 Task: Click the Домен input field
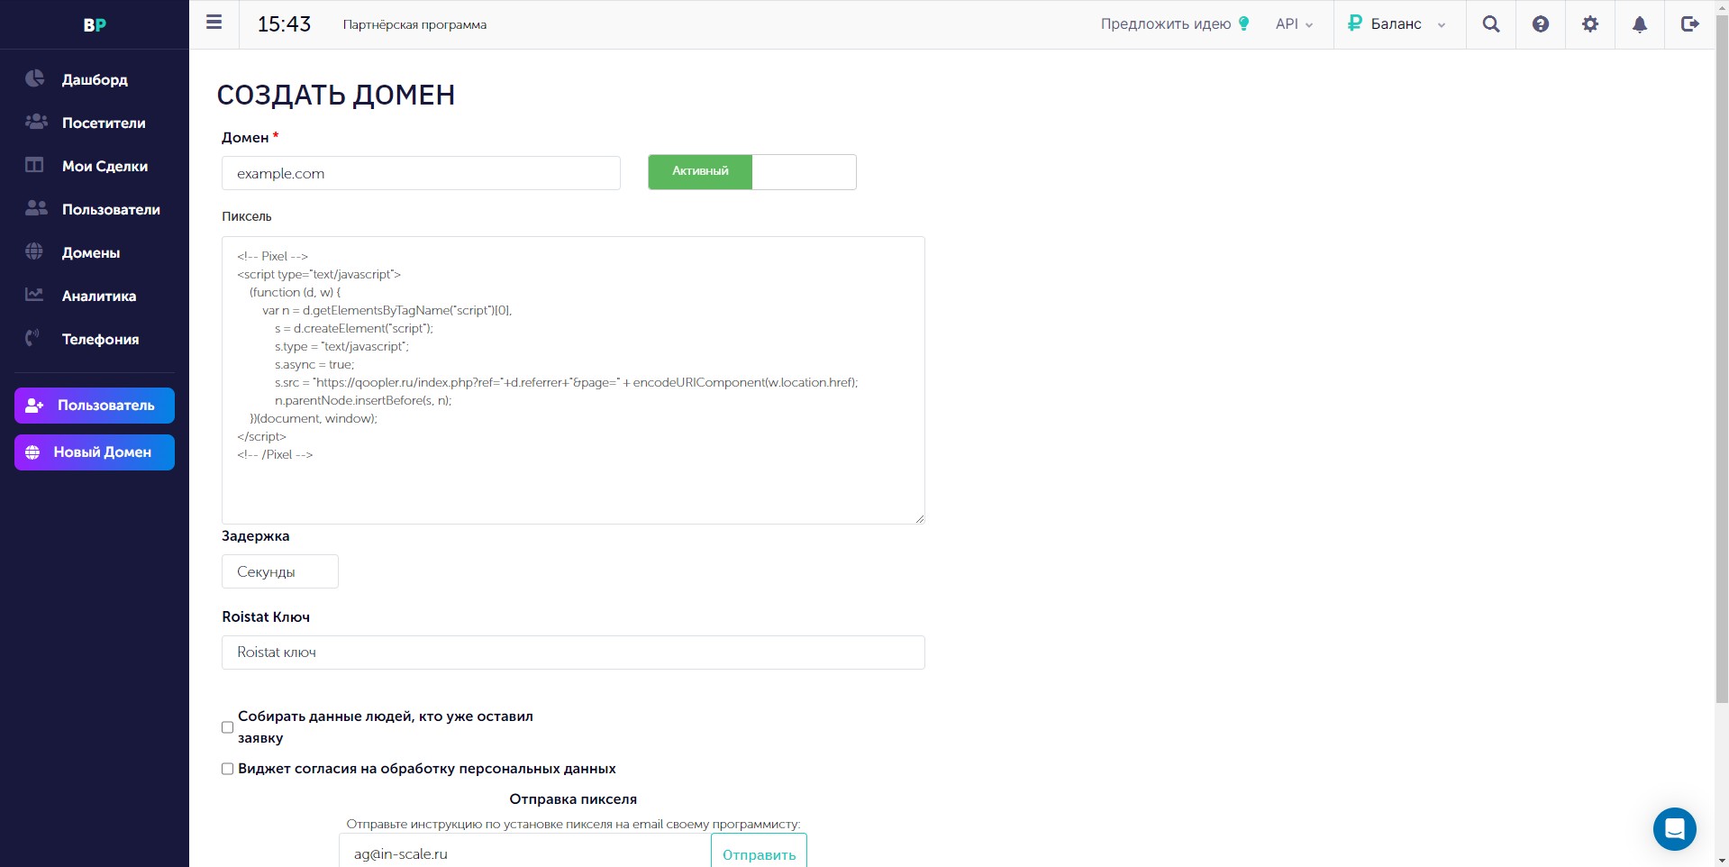click(x=421, y=173)
